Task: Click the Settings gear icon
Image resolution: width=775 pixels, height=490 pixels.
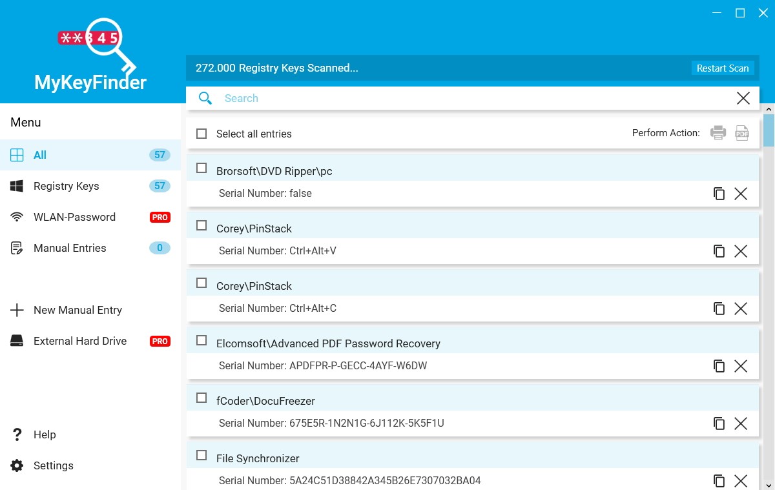Action: pos(17,465)
